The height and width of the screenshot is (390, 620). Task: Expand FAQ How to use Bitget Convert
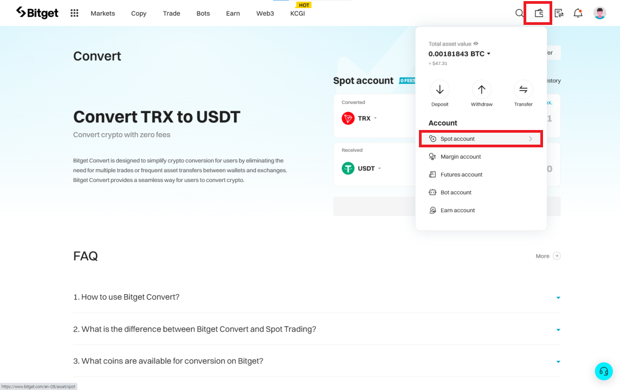[x=317, y=297]
